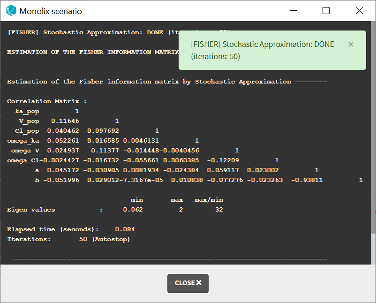The image size is (376, 303).
Task: Select the omega_V row label
Action: (25, 151)
